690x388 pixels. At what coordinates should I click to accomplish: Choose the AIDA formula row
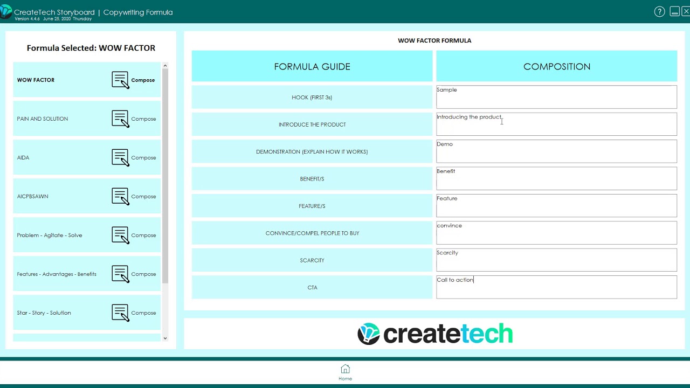tap(87, 157)
